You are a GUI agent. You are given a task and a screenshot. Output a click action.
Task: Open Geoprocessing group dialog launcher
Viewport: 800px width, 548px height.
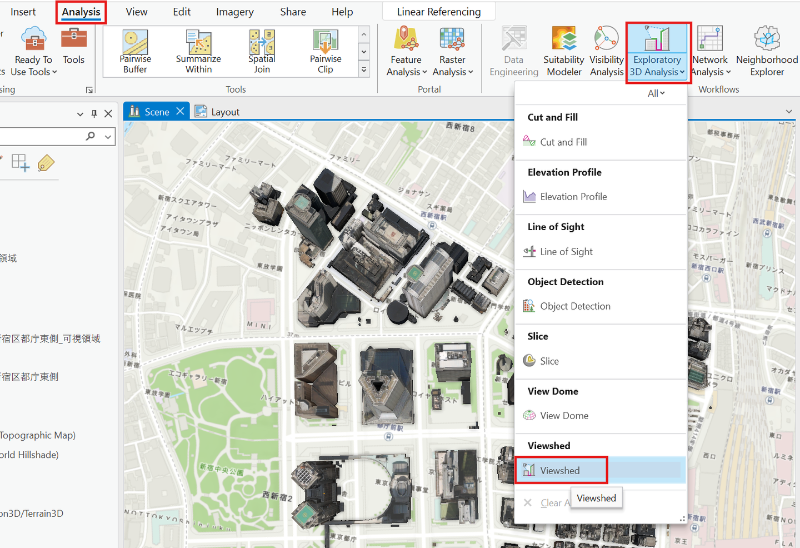89,89
